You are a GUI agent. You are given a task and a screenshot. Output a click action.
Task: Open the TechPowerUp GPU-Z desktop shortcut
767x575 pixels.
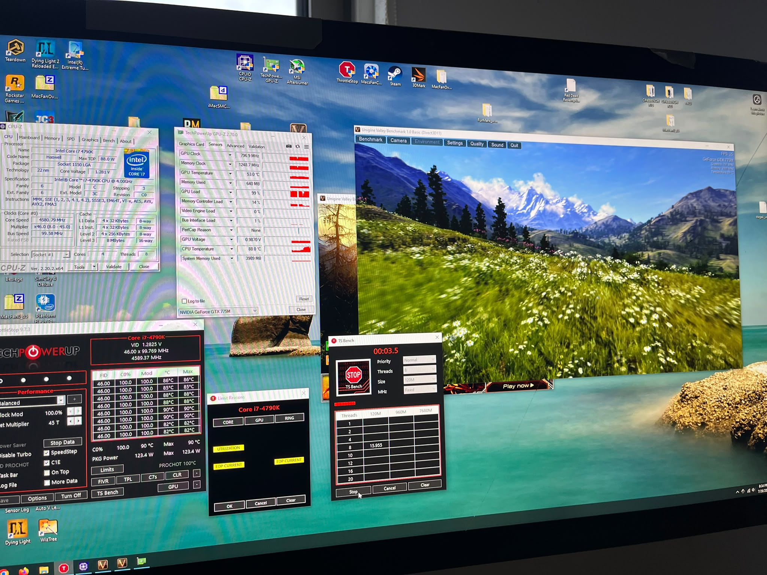tap(271, 70)
